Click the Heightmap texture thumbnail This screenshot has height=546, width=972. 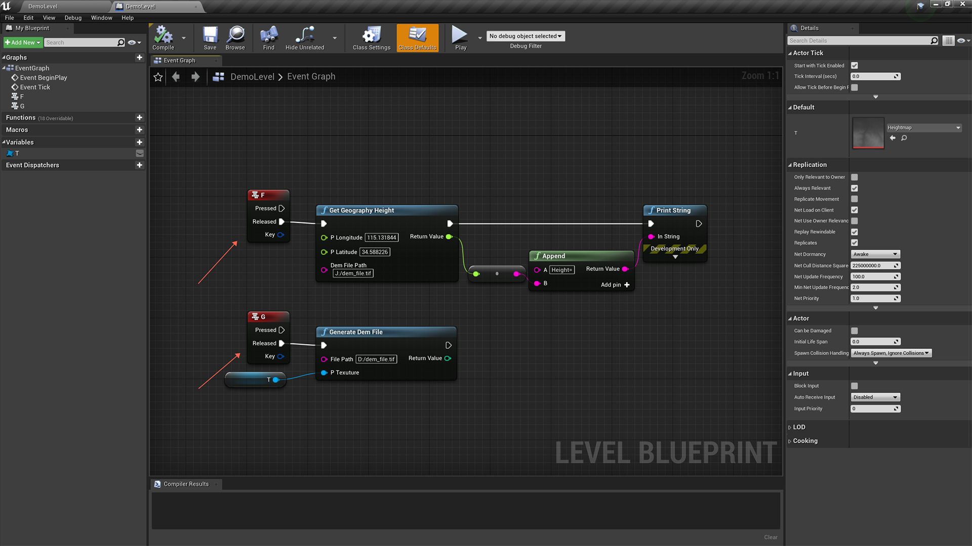(868, 133)
